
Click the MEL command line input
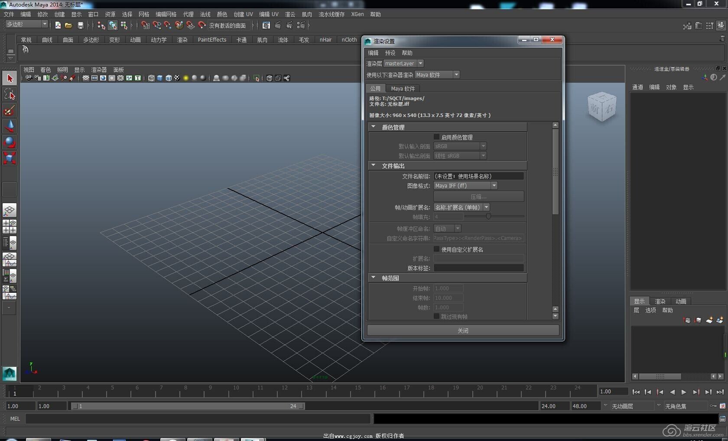[198, 418]
